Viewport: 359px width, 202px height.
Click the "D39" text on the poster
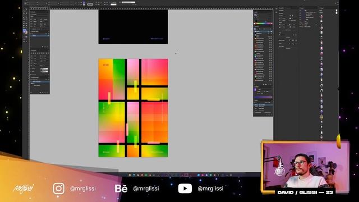pos(106,65)
